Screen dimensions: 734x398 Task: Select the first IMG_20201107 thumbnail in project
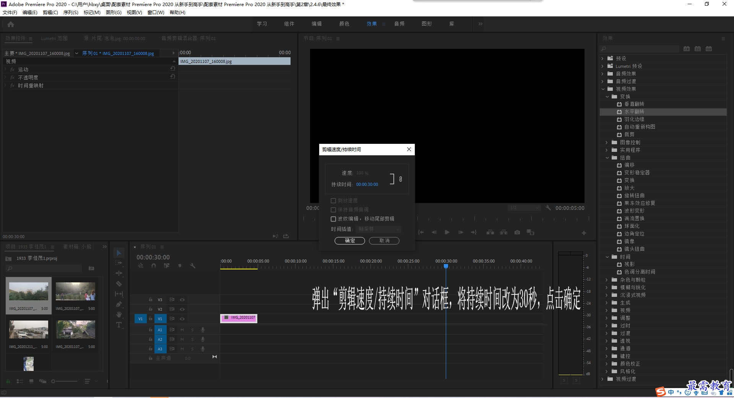(29, 292)
